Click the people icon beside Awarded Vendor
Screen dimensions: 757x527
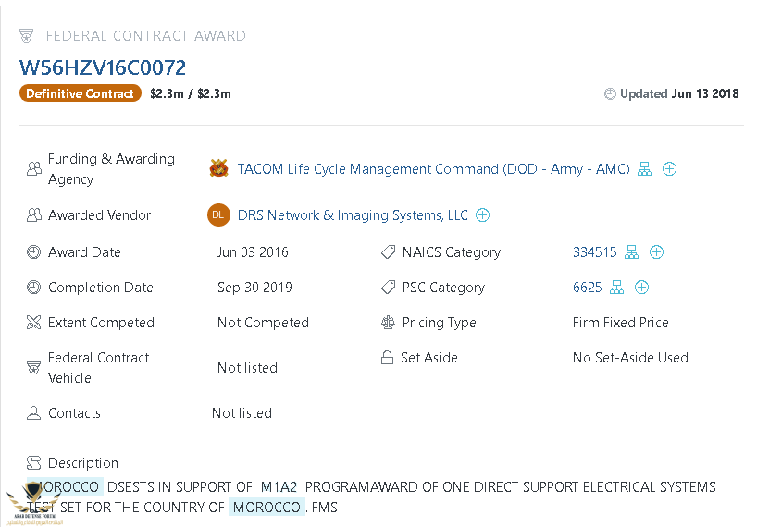(x=34, y=215)
